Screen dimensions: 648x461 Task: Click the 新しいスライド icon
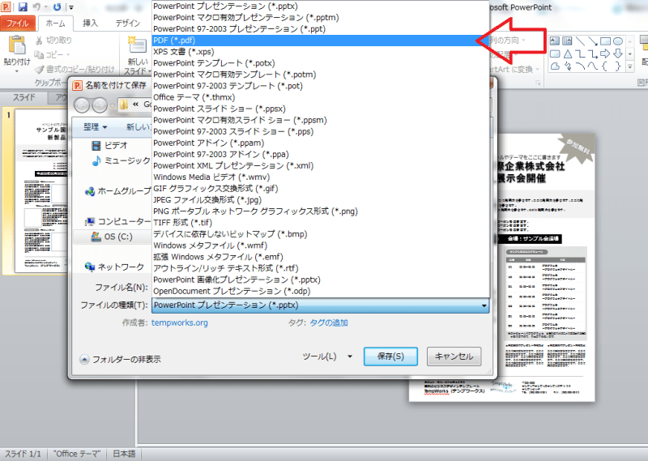137,45
